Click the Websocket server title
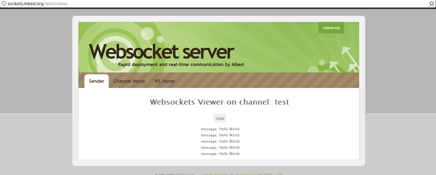The height and width of the screenshot is (175, 436). coord(161,52)
